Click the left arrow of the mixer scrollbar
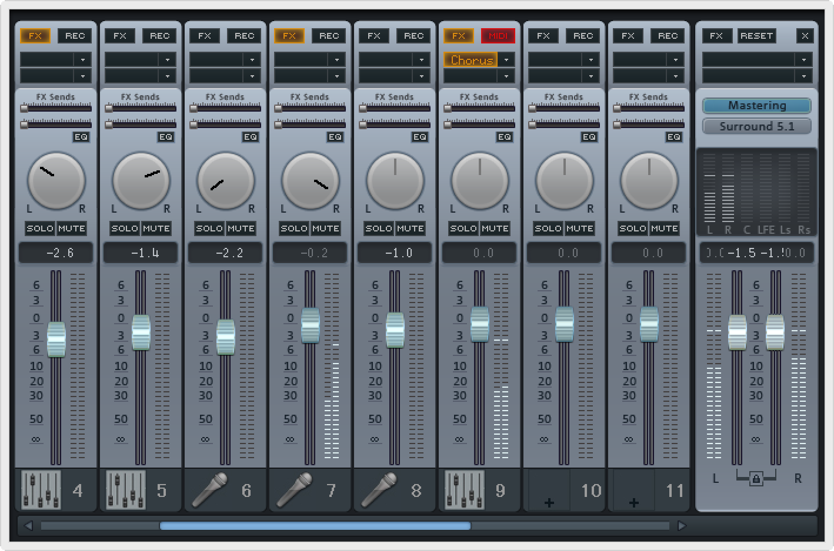This screenshot has width=834, height=551. point(28,526)
